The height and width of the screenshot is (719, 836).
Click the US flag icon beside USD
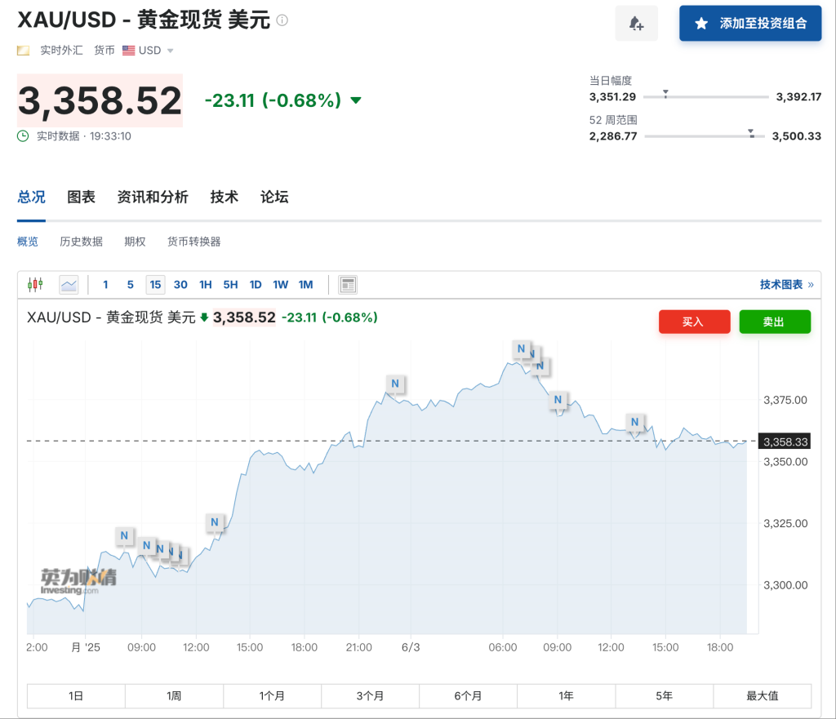[128, 51]
